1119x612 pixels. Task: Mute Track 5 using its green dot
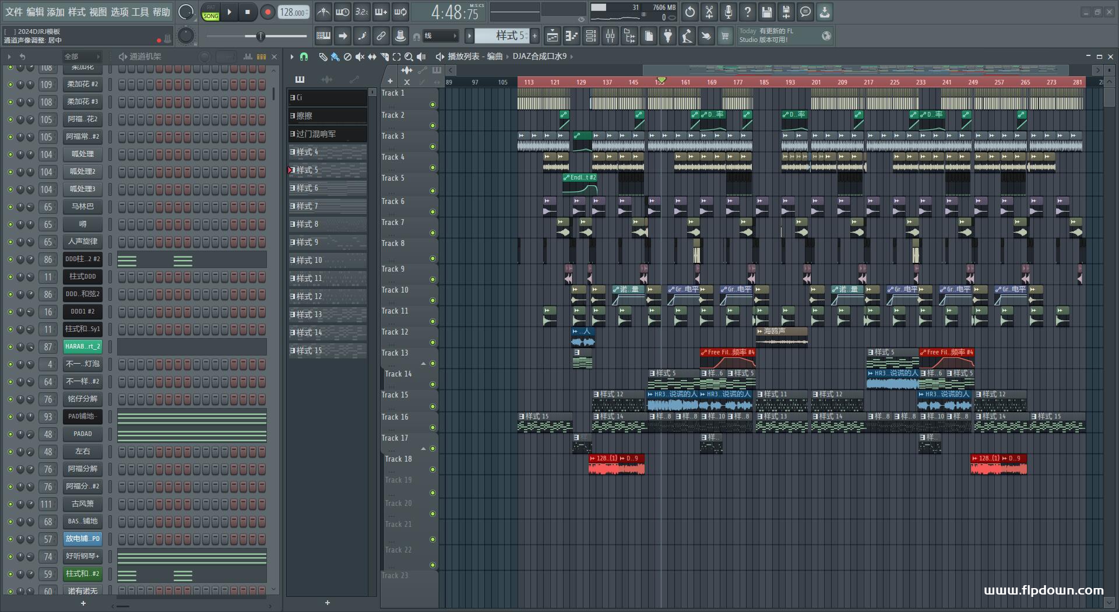point(432,191)
